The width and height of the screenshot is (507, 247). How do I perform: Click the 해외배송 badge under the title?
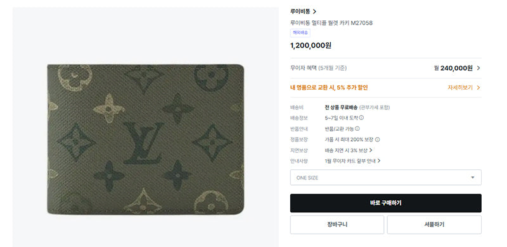click(300, 33)
